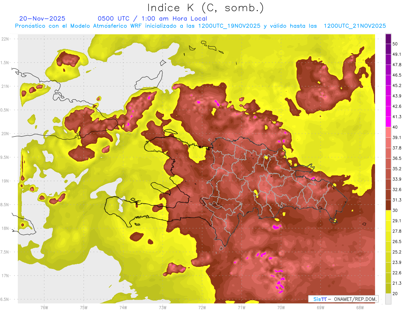Click the longitude label "68W"
The image size is (404, 312).
360,308
